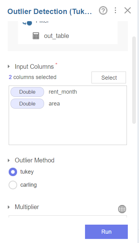Collapse the Outlier Method section arrow
The height and width of the screenshot is (243, 139).
click(x=9, y=161)
